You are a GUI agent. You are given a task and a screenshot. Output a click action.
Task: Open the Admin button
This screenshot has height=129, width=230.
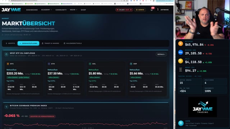(140, 10)
